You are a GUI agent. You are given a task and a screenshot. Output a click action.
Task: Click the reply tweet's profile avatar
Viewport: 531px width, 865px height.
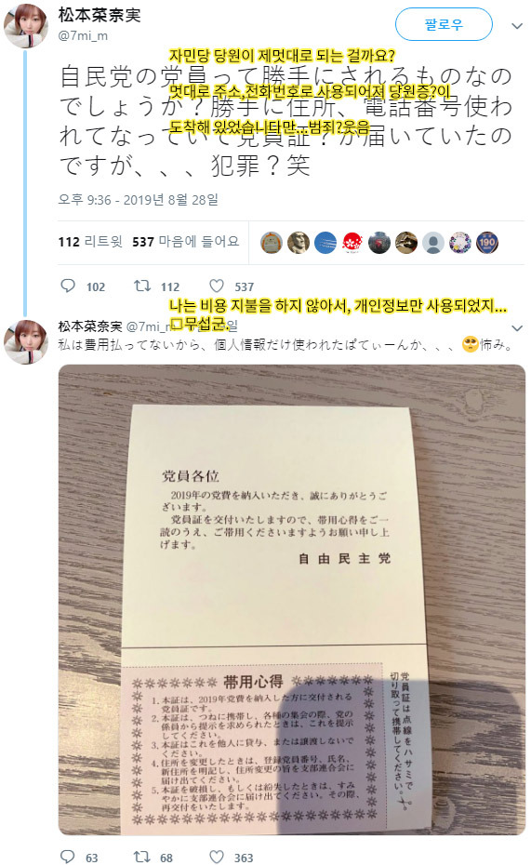click(26, 341)
